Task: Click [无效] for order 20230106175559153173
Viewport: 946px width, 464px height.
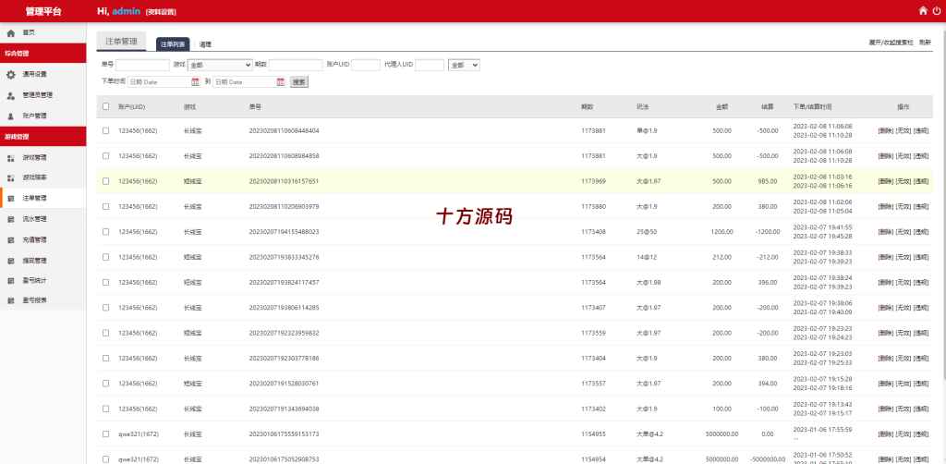Action: tap(903, 433)
